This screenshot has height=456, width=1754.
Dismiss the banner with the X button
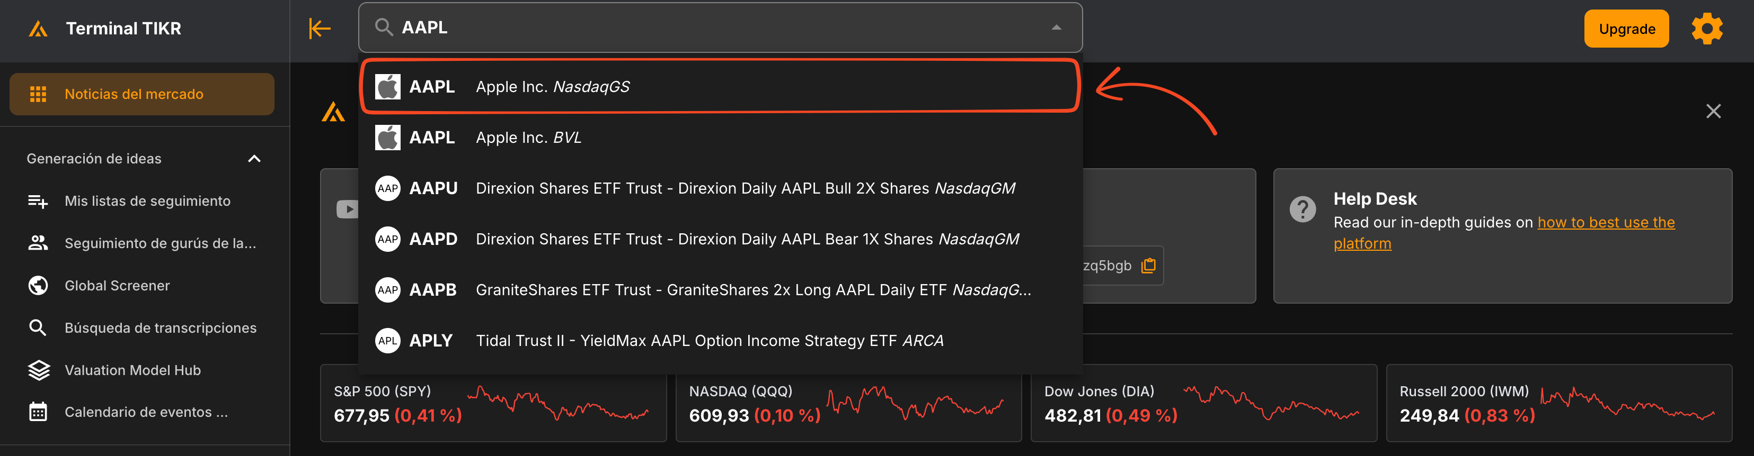(x=1713, y=112)
